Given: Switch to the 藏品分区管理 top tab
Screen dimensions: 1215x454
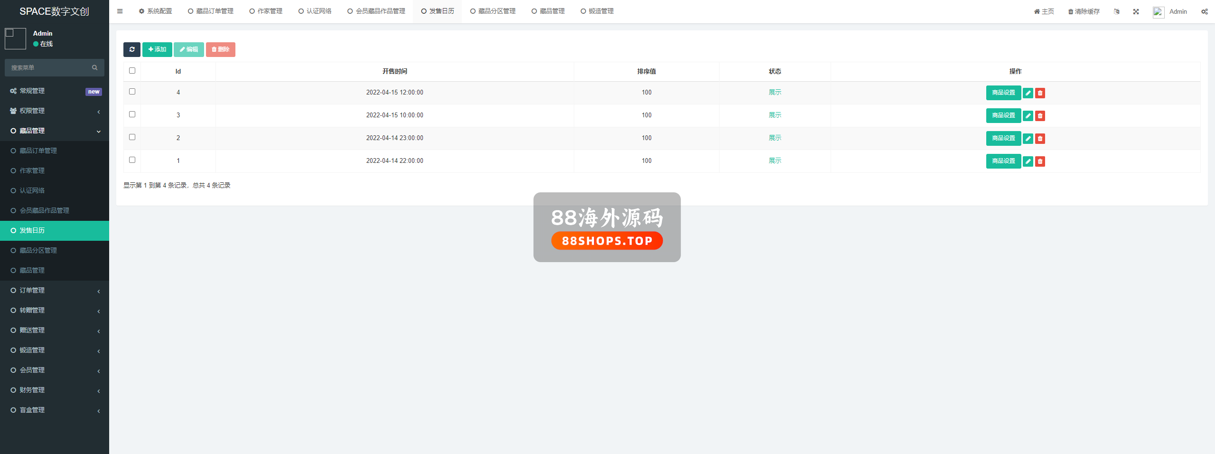Looking at the screenshot, I should click(x=493, y=11).
